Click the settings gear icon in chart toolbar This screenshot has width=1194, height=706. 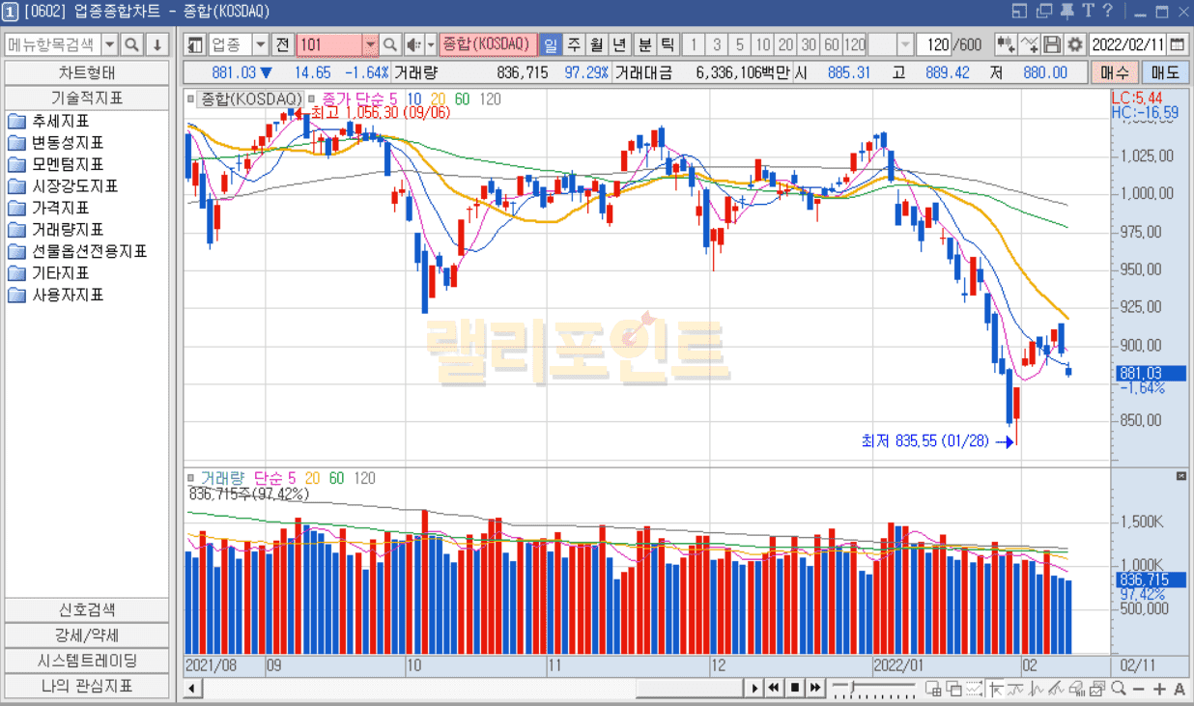pos(1074,45)
